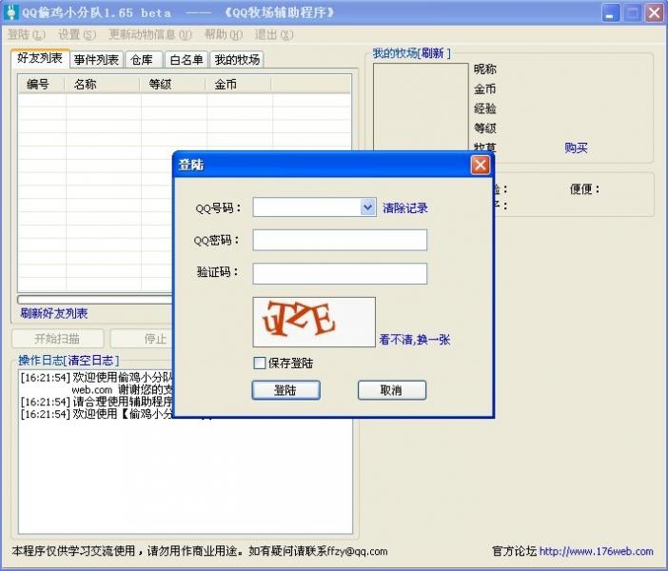This screenshot has width=668, height=571.
Task: Click the 金币 column header
Action: (x=238, y=85)
